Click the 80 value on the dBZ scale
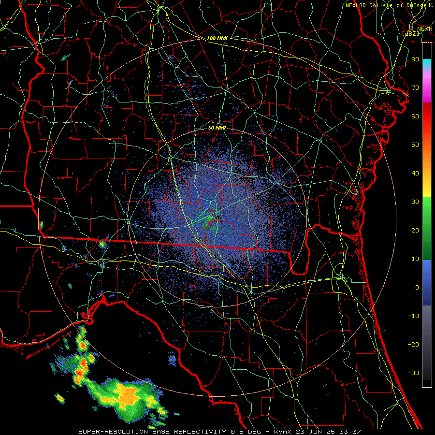435x435 pixels. tap(415, 59)
